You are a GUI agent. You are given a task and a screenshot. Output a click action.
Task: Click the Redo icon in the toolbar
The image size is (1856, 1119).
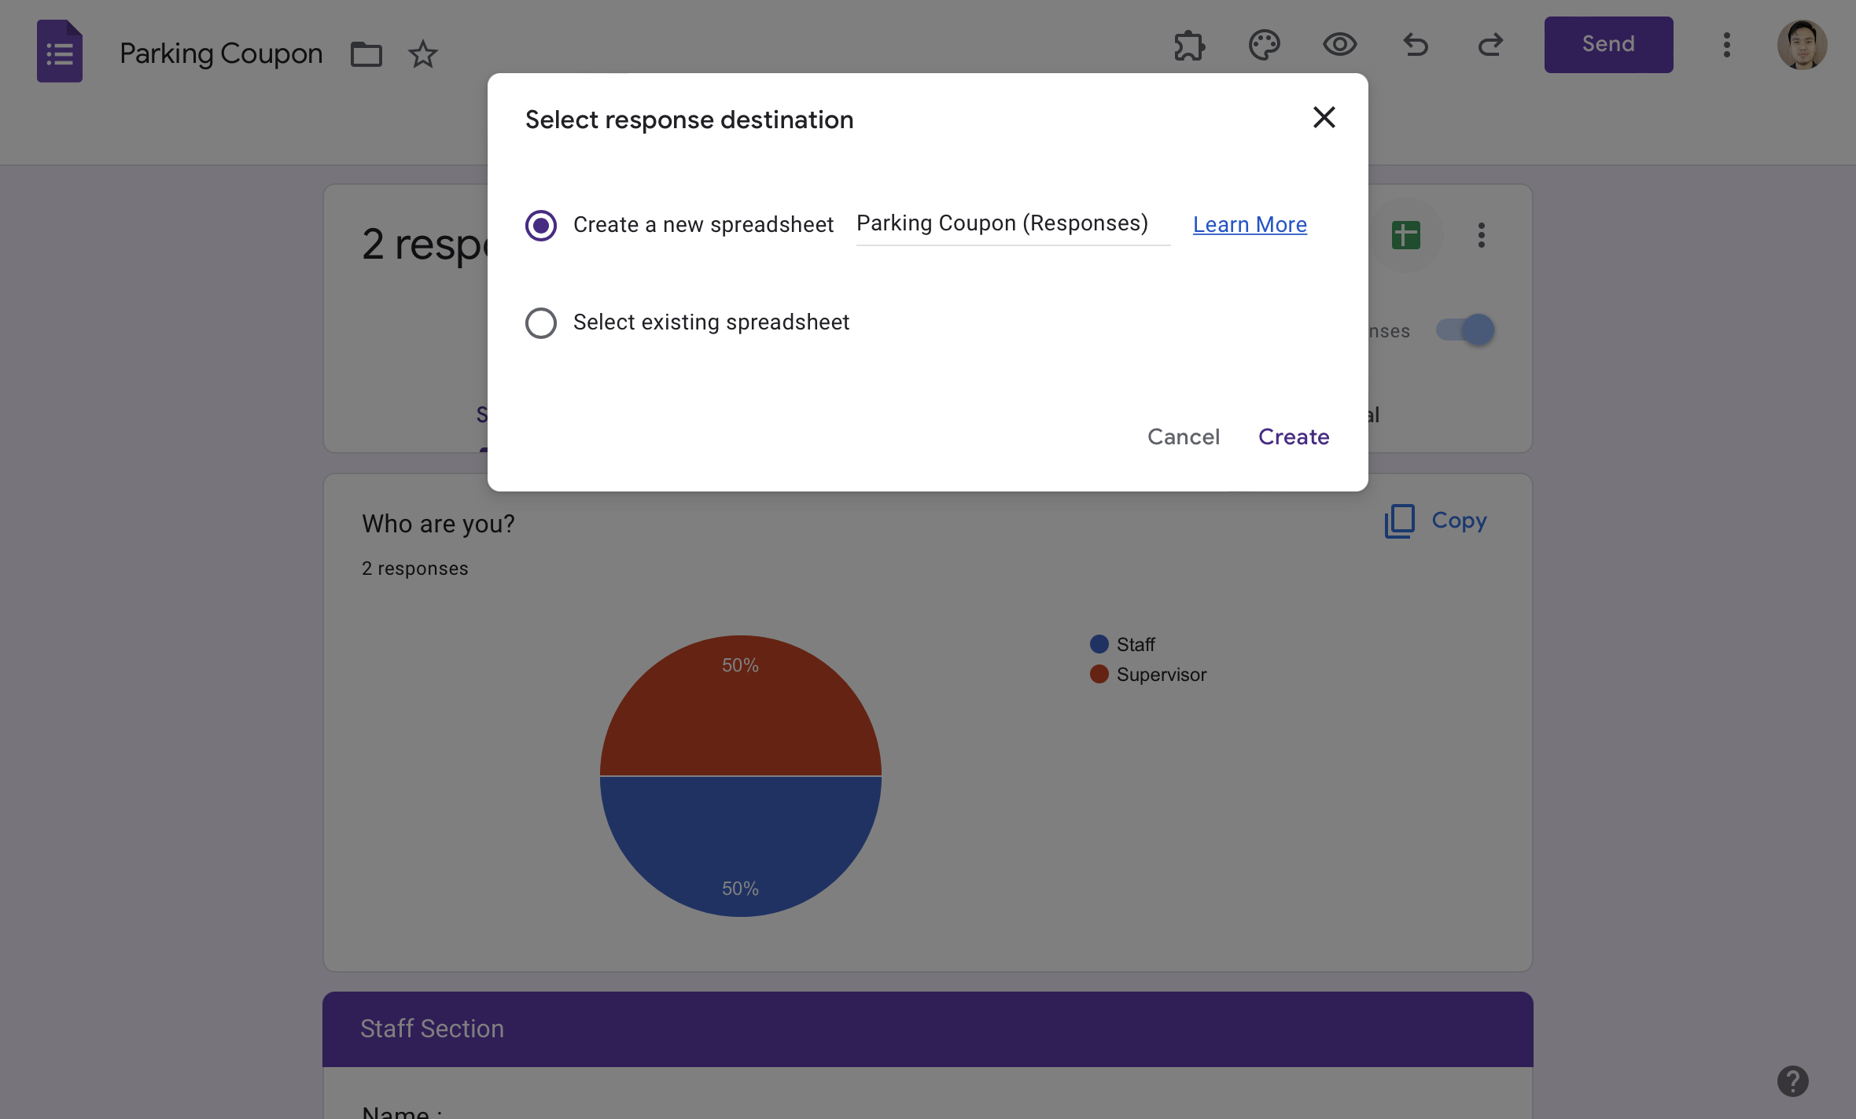[1490, 45]
